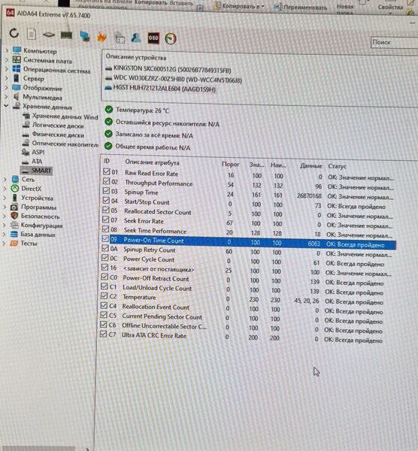
Task: Open the network computers toolbar icon
Action: (x=84, y=36)
